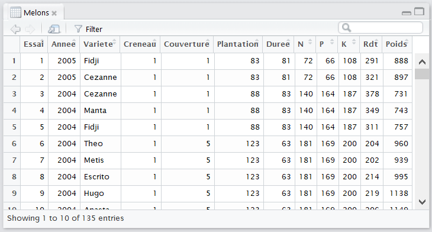Click Poids value 897
432x232 pixels.
(x=401, y=78)
